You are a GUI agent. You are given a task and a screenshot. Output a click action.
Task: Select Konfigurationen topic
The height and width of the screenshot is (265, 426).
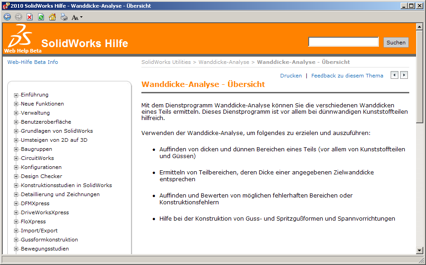(x=41, y=167)
